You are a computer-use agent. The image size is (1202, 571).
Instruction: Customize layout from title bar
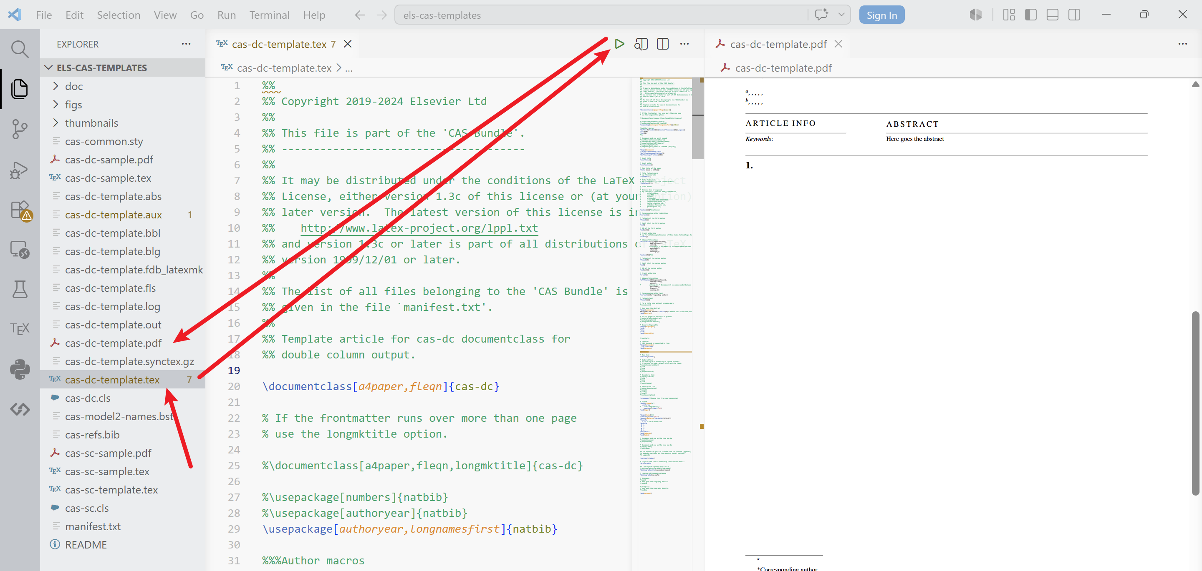(1009, 15)
